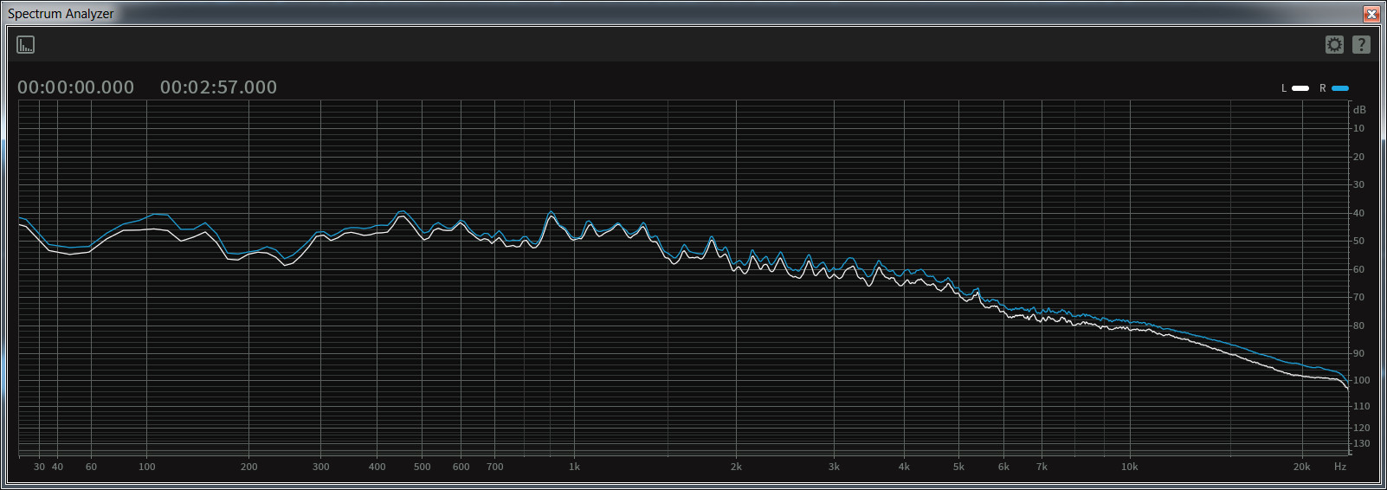
Task: Click the Spectrum Analyzer title text
Action: (61, 14)
